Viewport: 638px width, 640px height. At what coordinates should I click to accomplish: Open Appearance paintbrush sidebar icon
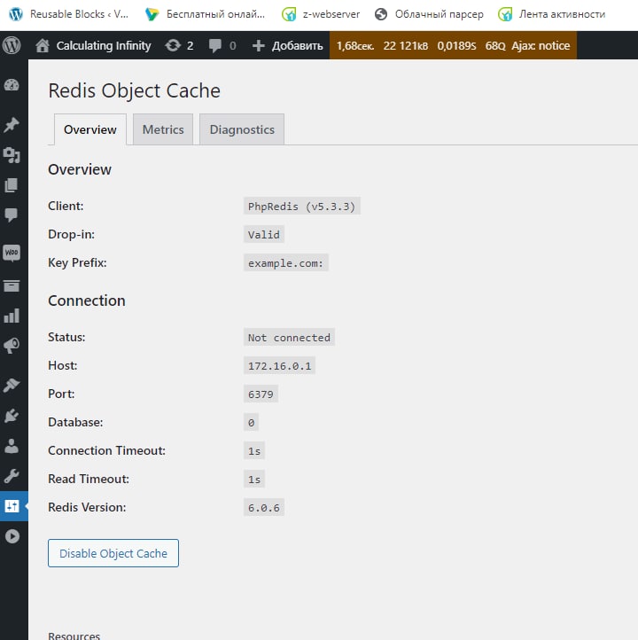12,385
